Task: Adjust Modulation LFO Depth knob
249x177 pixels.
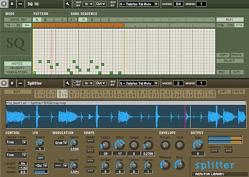Action: [x=74, y=143]
